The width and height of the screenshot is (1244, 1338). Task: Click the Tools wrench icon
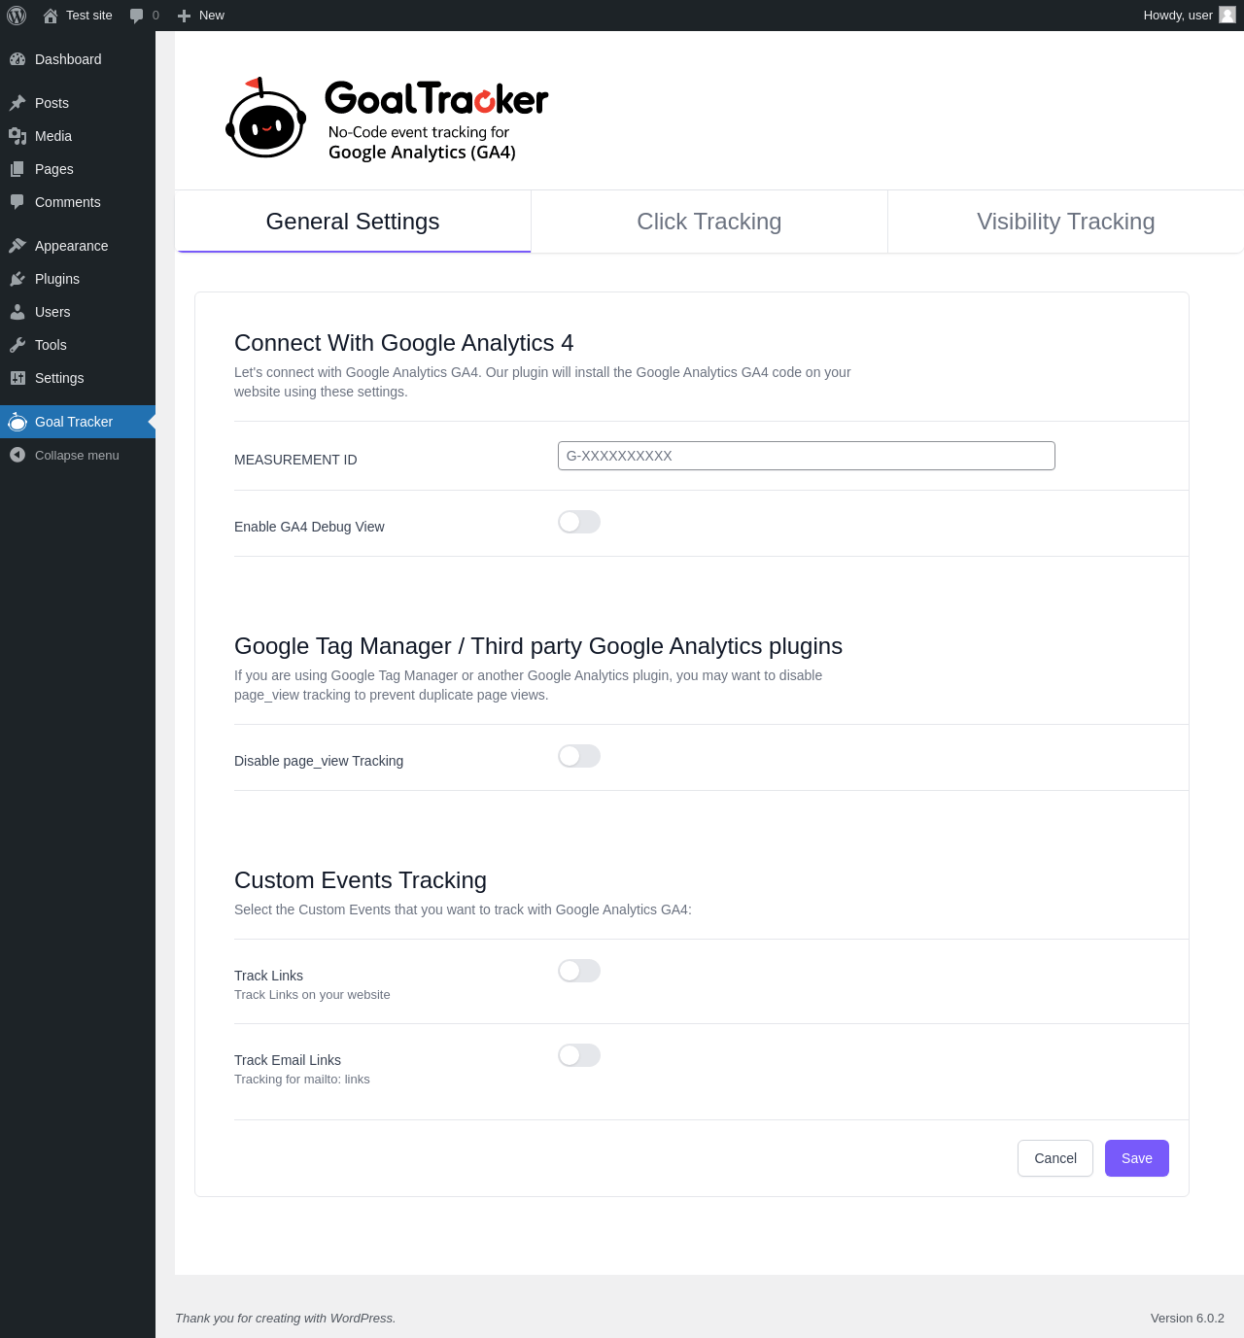pos(17,345)
